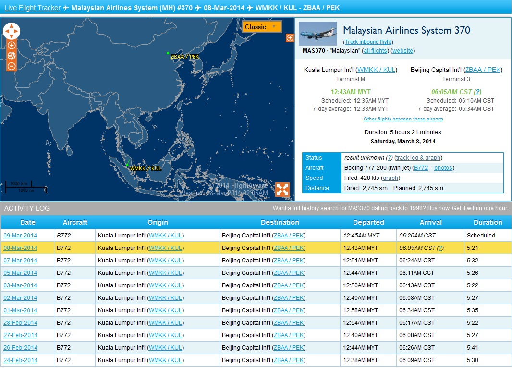Zoom out on the flight map
512x368 pixels.
point(12,66)
